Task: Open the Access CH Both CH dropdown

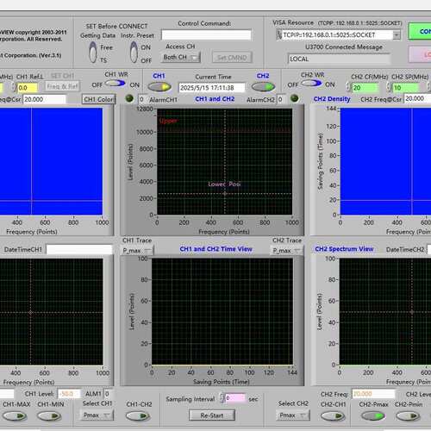Action: pyautogui.click(x=181, y=58)
